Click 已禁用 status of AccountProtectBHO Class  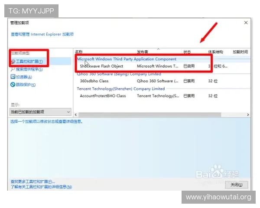pos(189,96)
